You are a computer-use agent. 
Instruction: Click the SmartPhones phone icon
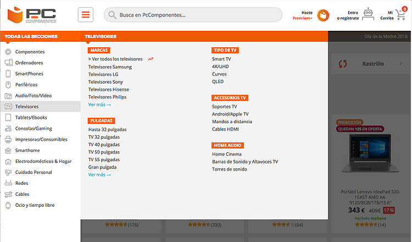(x=8, y=74)
